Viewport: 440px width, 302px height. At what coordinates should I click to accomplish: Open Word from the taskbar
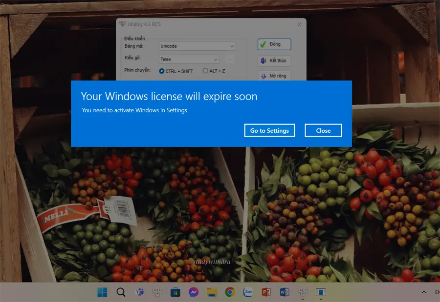[284, 292]
